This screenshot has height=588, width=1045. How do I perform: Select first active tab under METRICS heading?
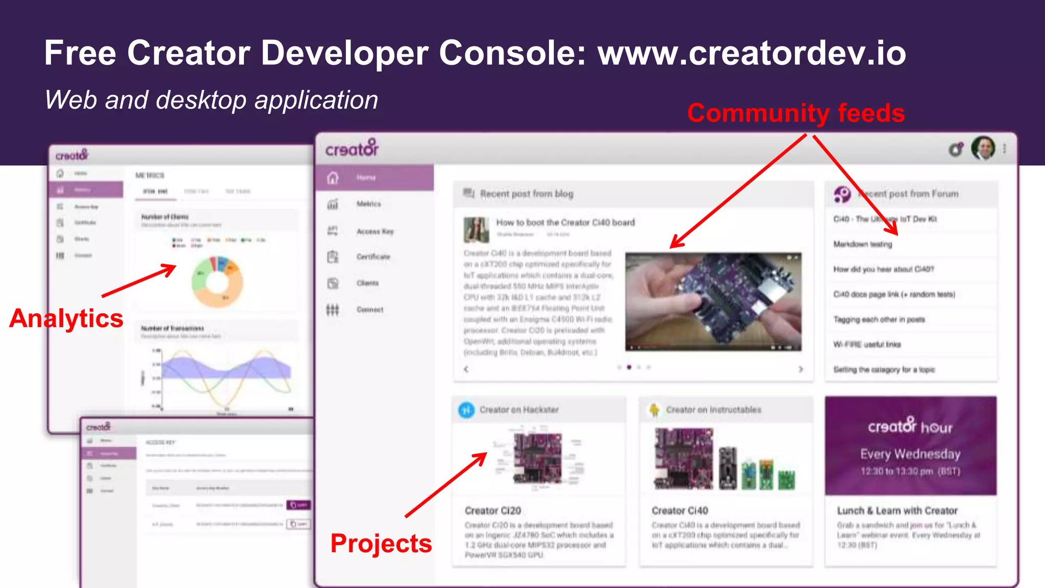[x=155, y=191]
